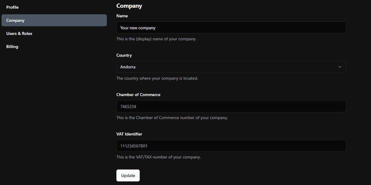Click the VAT/TAX number help text

[158, 157]
